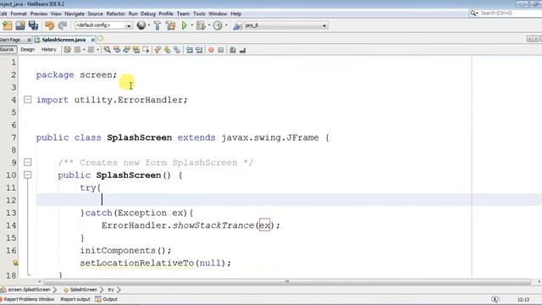Open the pro_8 combo box

tap(286, 25)
